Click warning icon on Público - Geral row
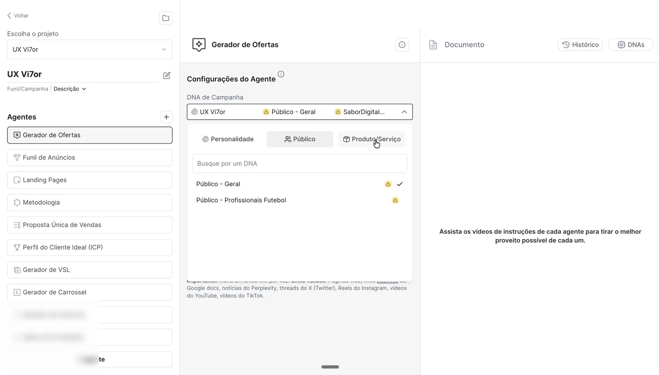 388,184
